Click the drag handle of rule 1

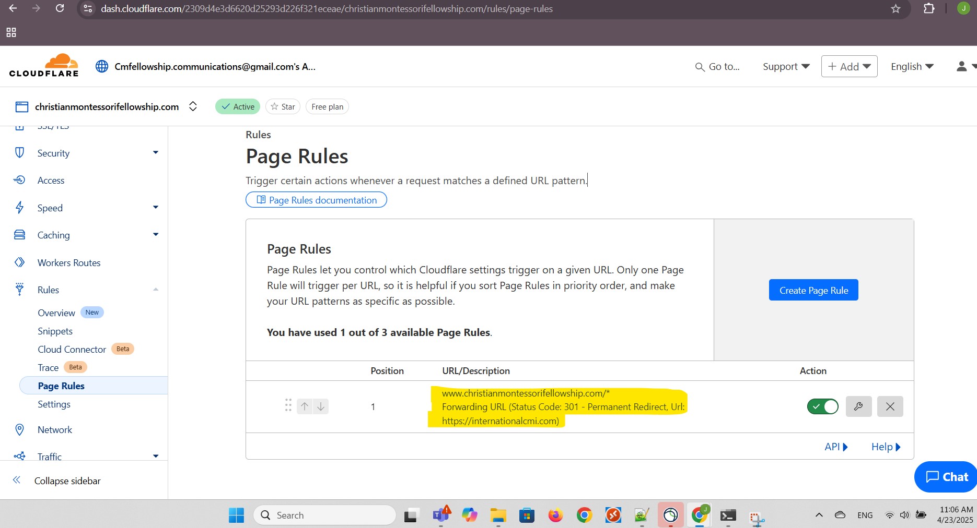[x=288, y=405]
